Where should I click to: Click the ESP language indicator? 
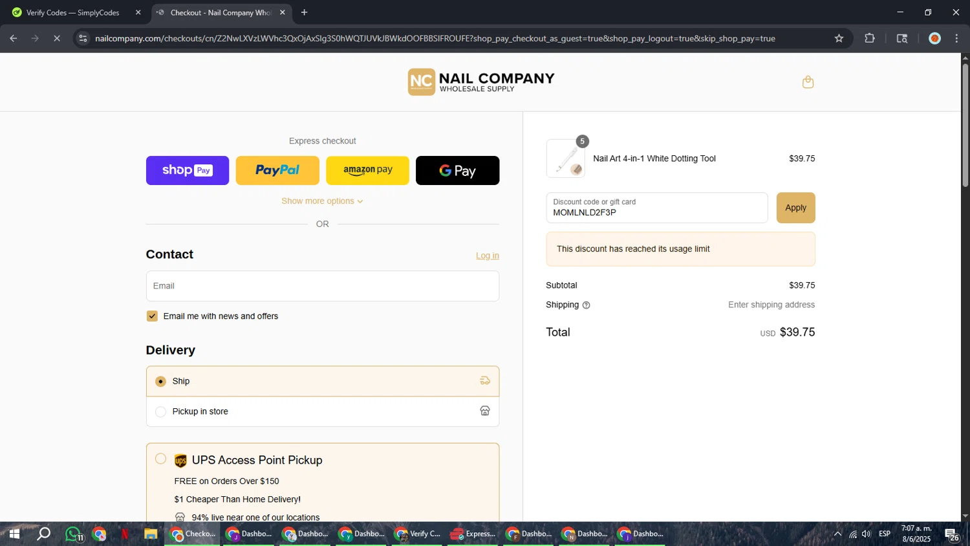[885, 534]
